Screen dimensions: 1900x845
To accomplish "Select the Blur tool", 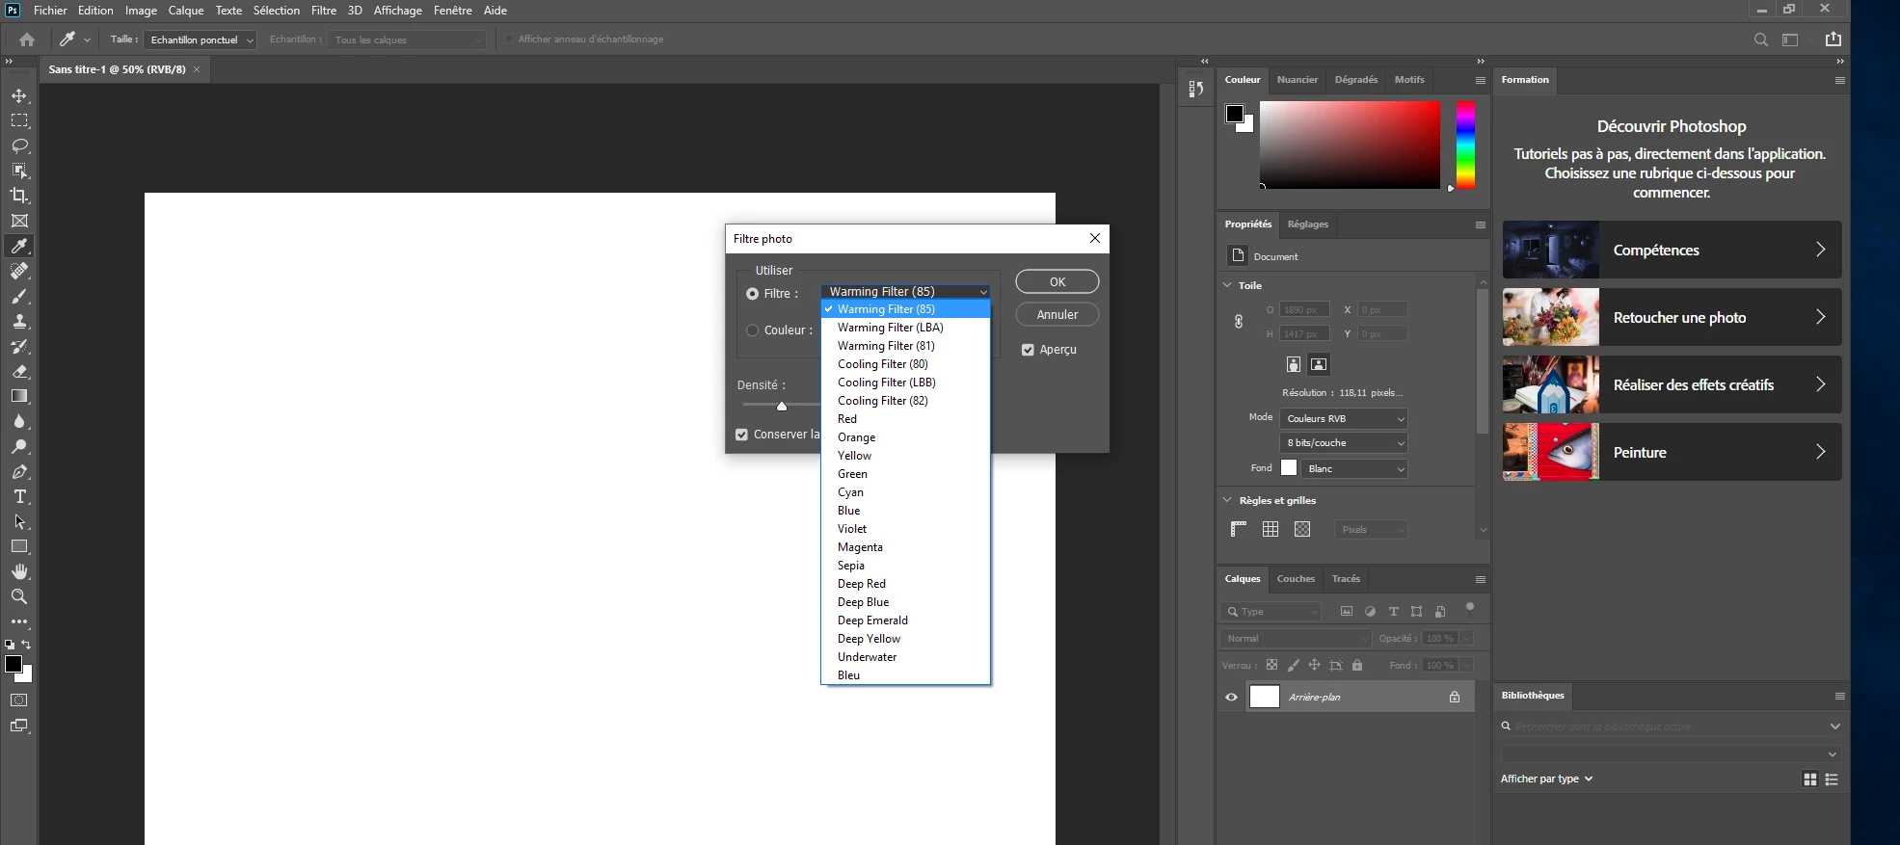I will pyautogui.click(x=19, y=421).
